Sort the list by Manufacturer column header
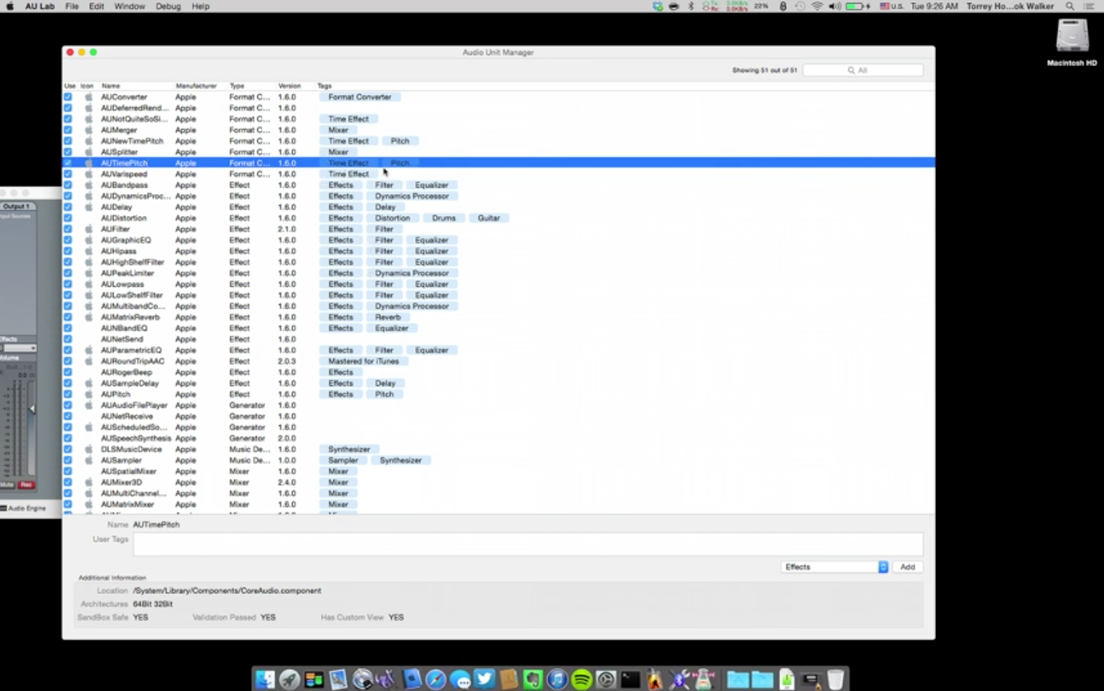Viewport: 1104px width, 691px height. [x=196, y=86]
